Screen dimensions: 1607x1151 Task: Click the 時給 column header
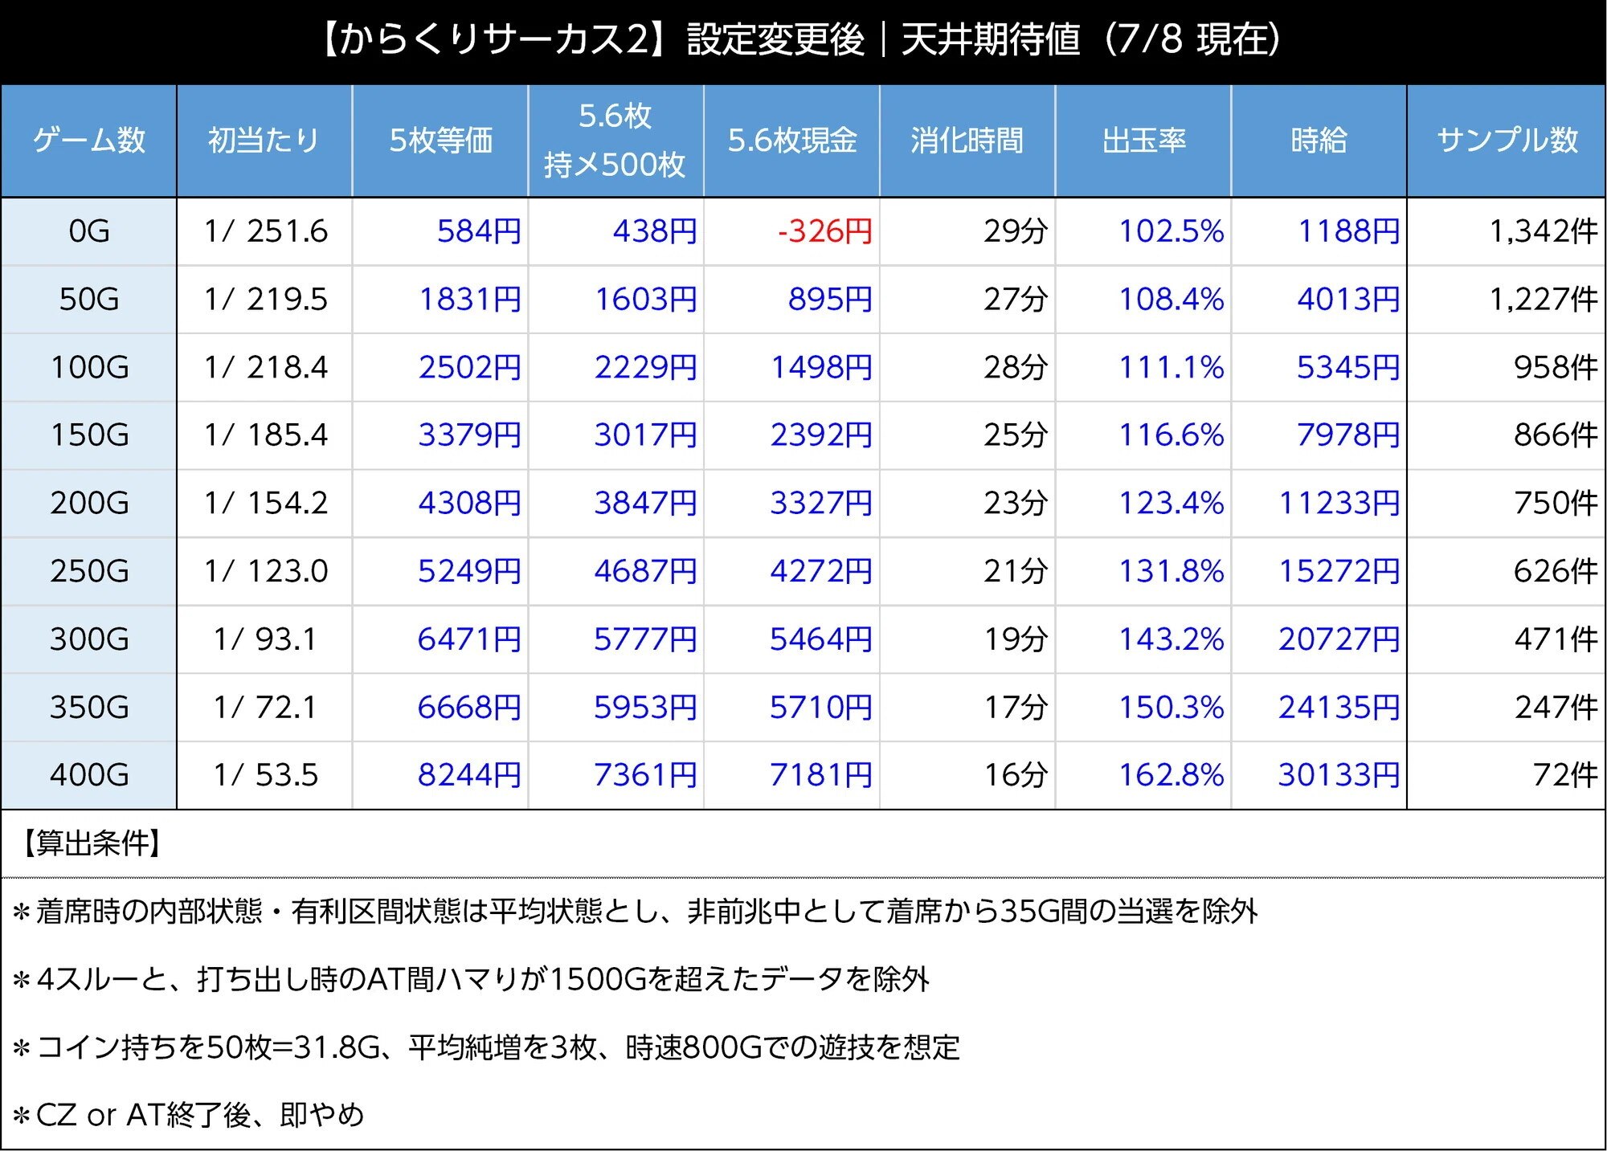click(x=1319, y=141)
